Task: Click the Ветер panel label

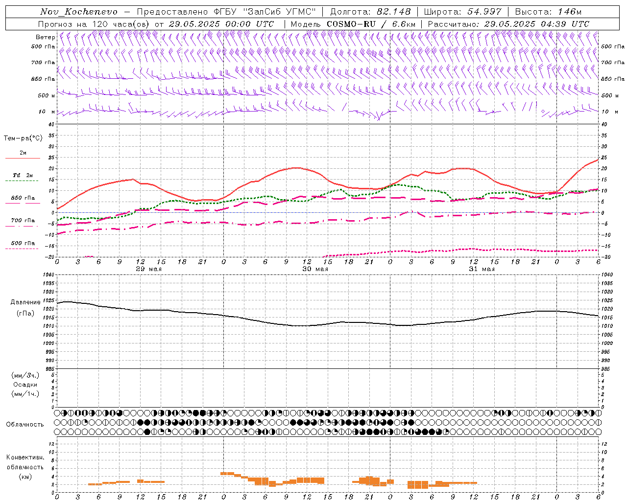Action: pyautogui.click(x=45, y=37)
